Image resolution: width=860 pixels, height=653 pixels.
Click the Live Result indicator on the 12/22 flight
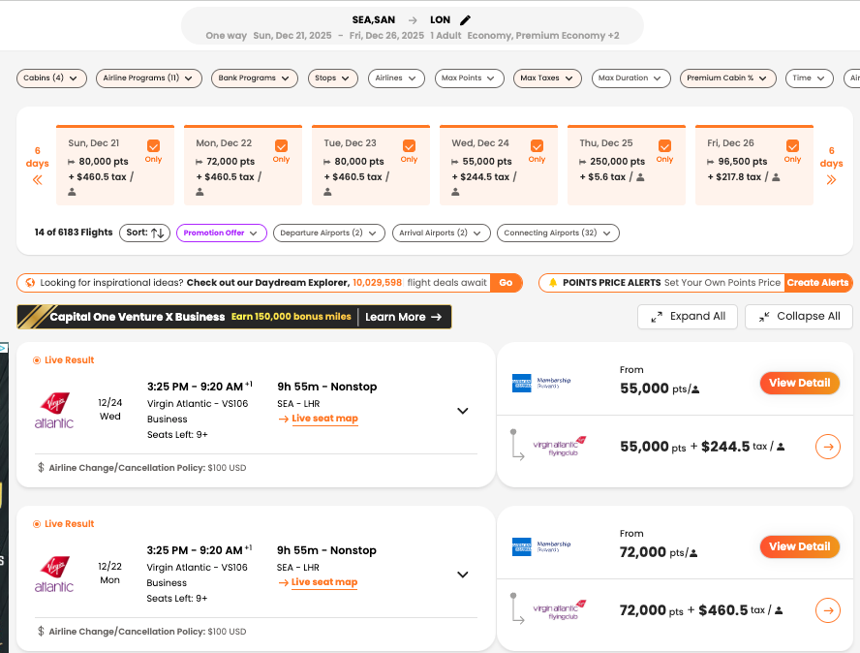coord(64,523)
